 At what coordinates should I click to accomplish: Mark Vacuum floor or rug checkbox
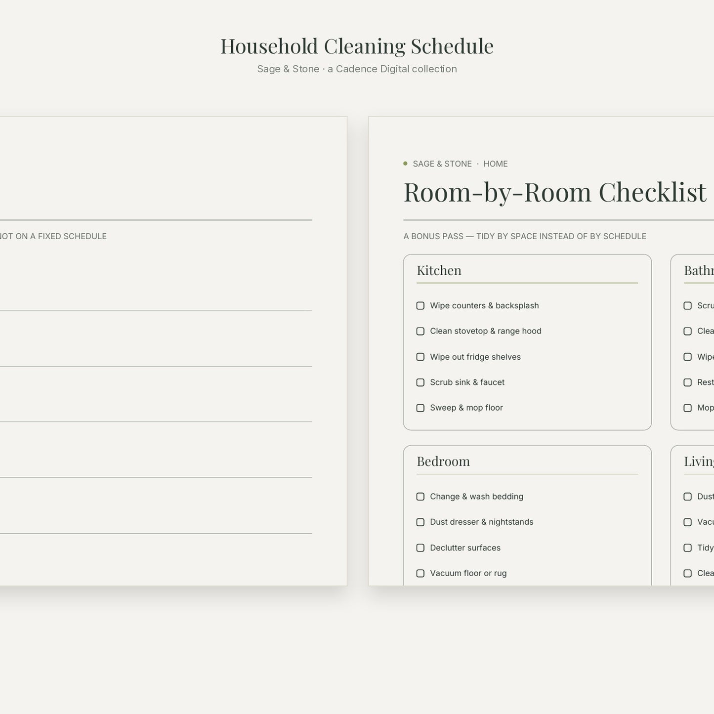(420, 573)
